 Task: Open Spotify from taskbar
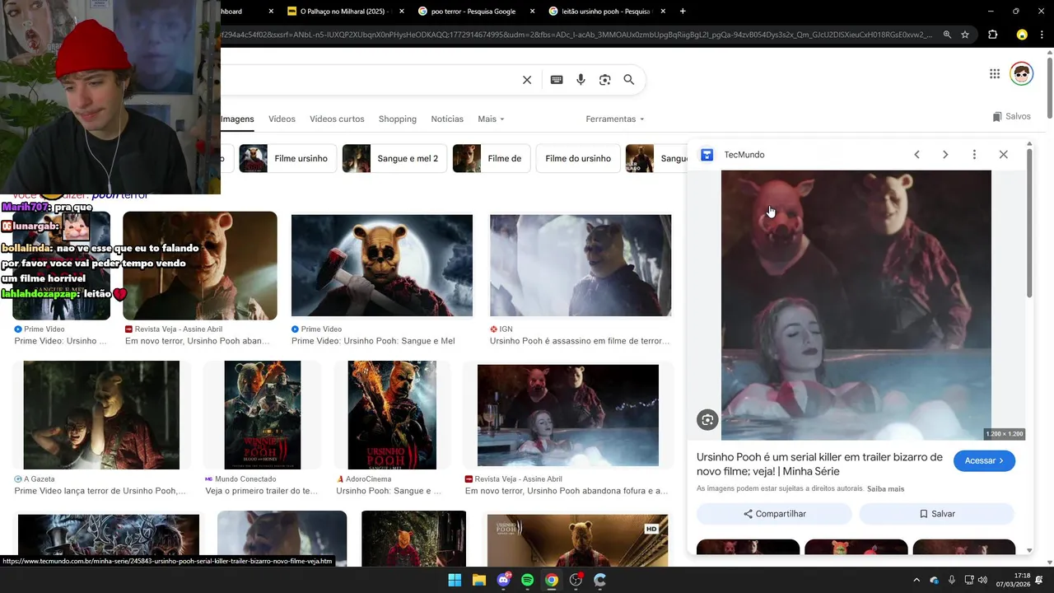pos(527,580)
